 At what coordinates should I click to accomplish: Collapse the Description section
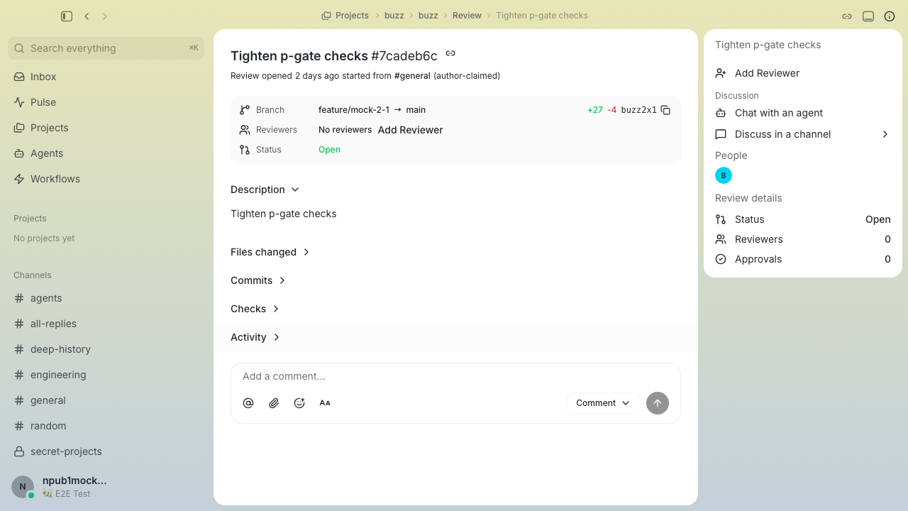(x=265, y=189)
